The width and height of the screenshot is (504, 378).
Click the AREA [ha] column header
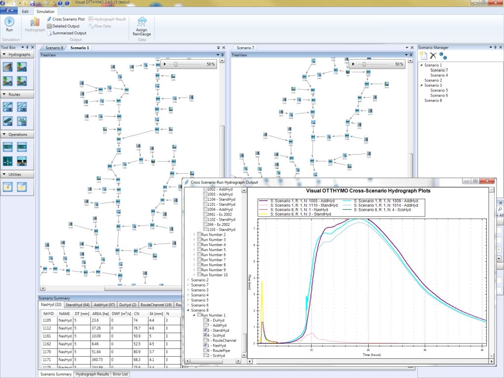100,314
